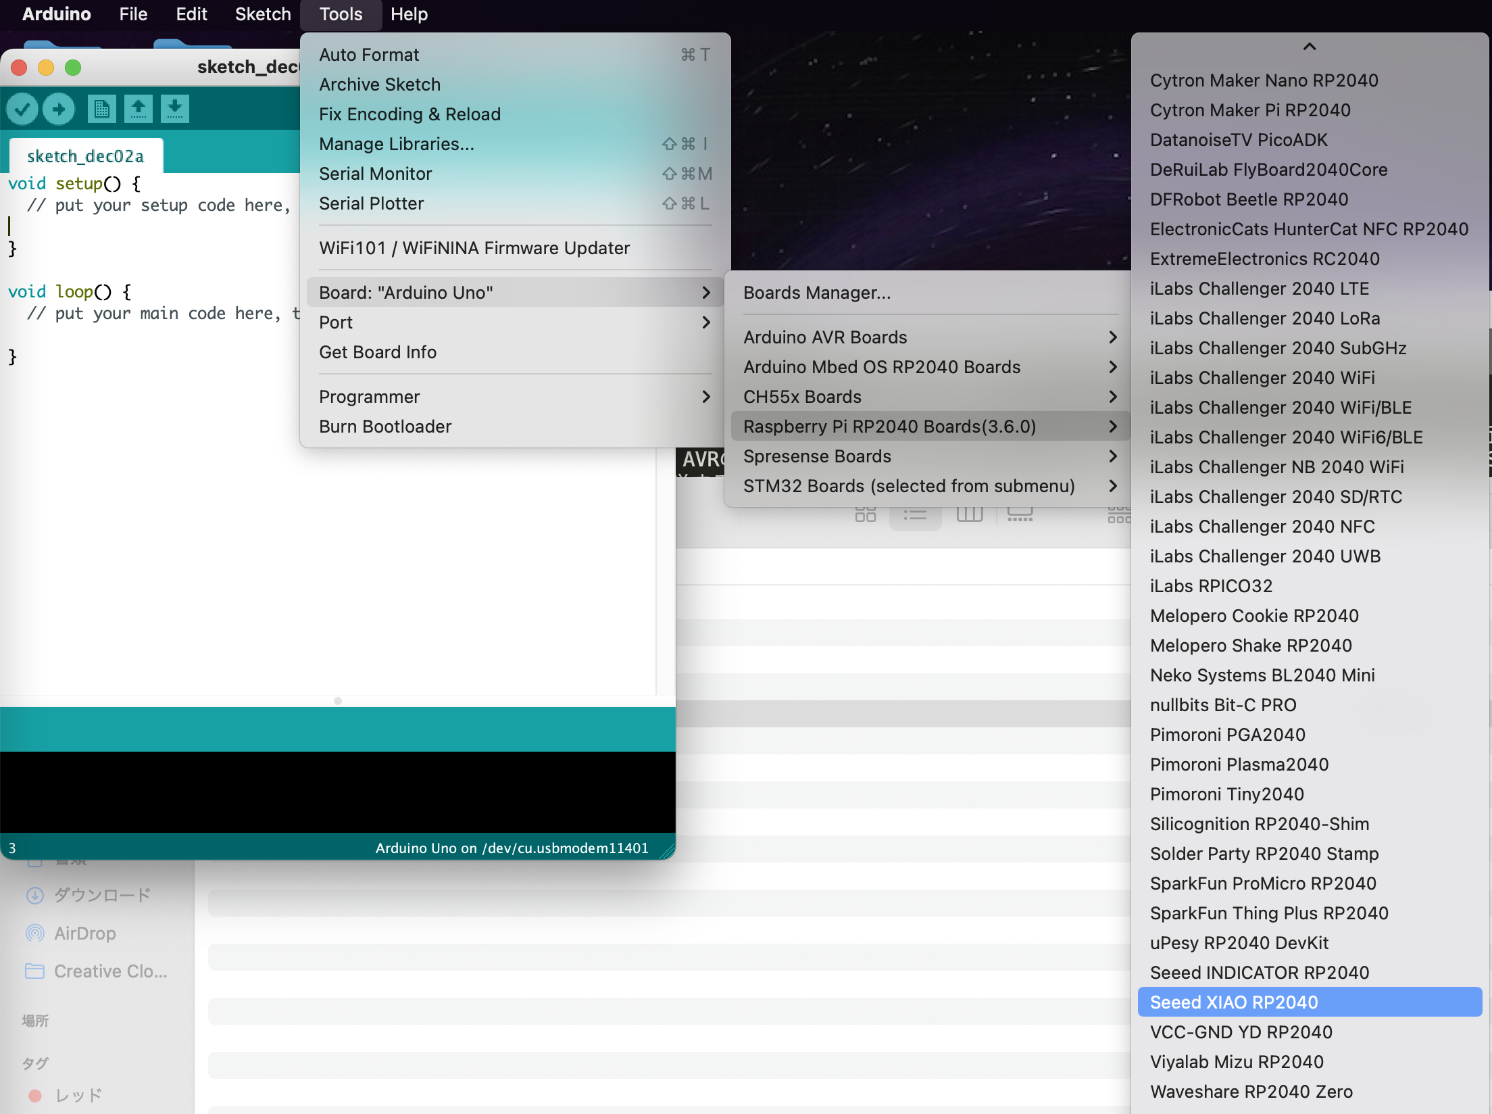The width and height of the screenshot is (1492, 1114).
Task: Select the sketch_dec02a editor tab
Action: click(x=86, y=156)
